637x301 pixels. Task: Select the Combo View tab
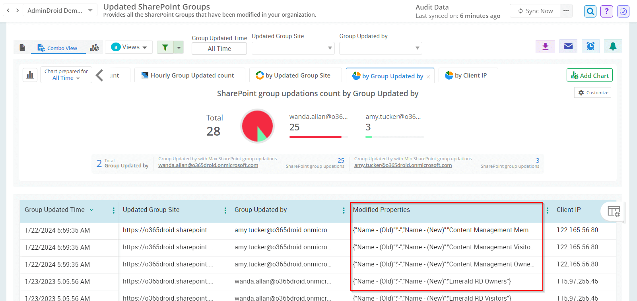point(58,48)
